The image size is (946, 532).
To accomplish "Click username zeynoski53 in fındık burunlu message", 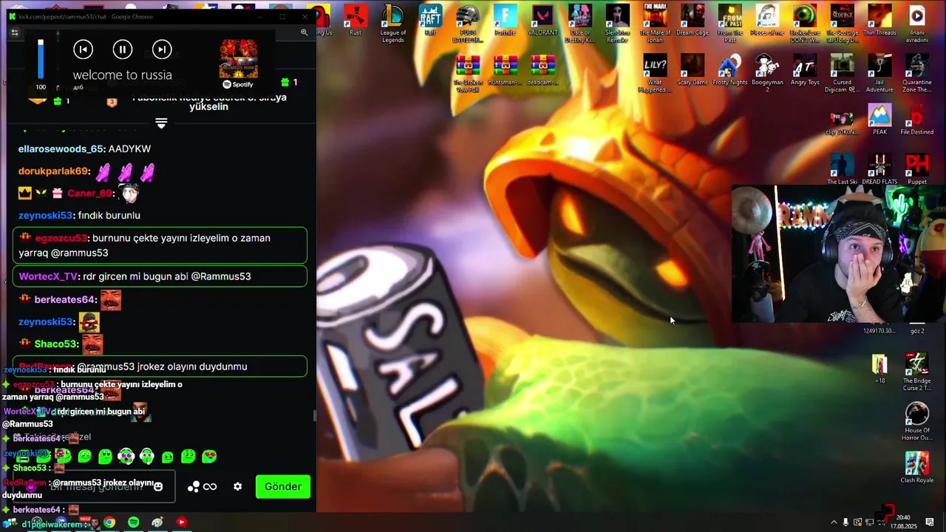I will point(46,216).
